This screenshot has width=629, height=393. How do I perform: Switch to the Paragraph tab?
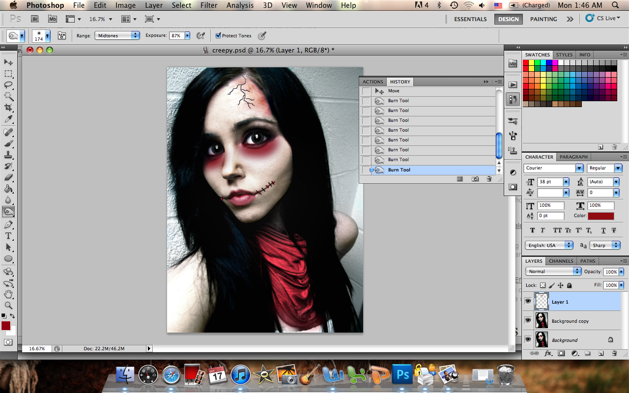pyautogui.click(x=573, y=157)
